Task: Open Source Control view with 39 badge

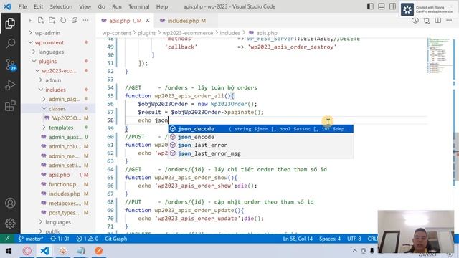Action: 10,64
